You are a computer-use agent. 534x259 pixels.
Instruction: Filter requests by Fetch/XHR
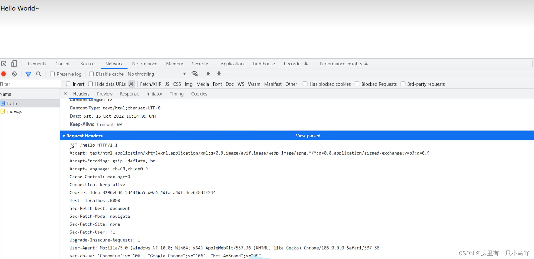tap(151, 84)
